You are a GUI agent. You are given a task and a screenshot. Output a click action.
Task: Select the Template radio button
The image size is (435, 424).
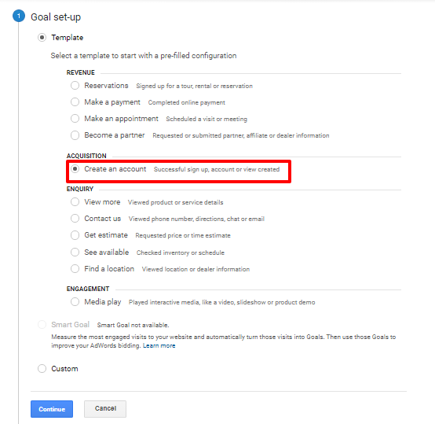pos(42,38)
